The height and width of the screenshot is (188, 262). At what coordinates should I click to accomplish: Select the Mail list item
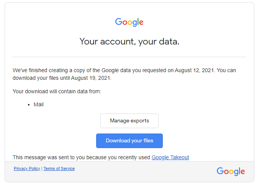click(39, 104)
